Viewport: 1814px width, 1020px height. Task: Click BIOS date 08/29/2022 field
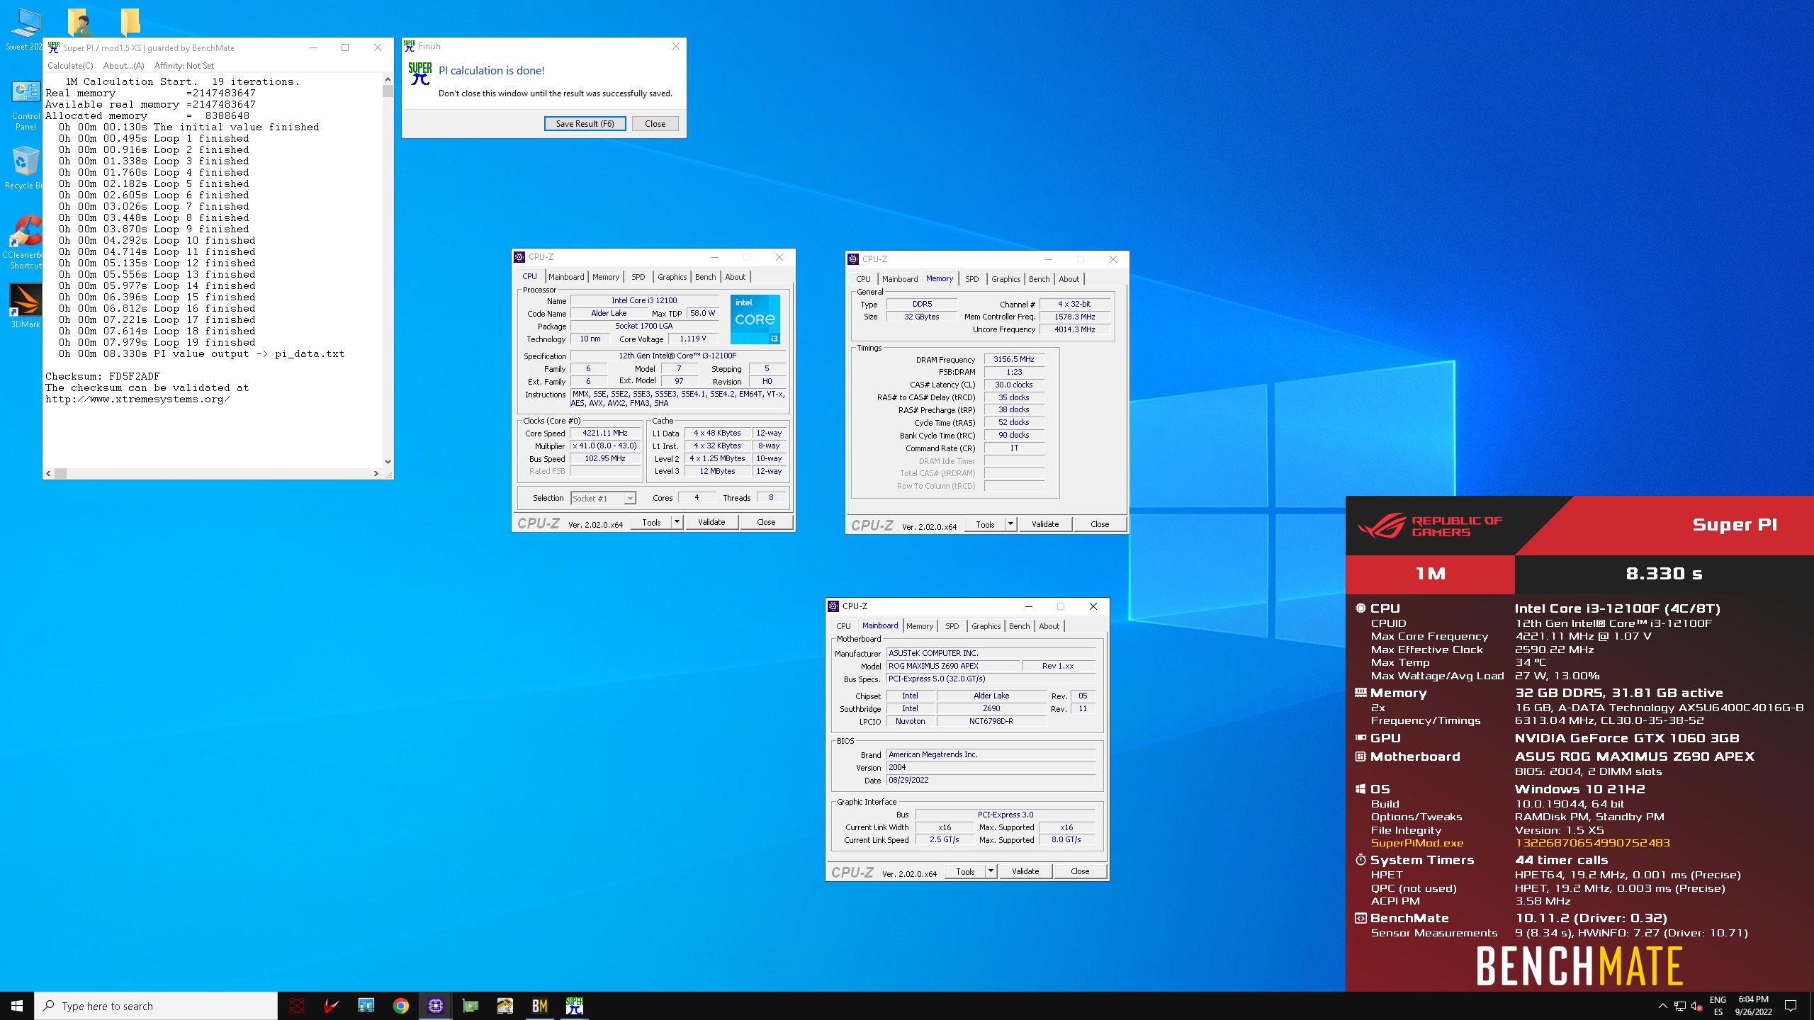[x=991, y=780]
